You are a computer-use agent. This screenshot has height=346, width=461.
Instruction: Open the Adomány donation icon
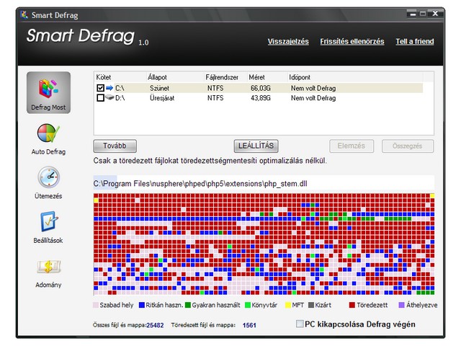tap(48, 267)
